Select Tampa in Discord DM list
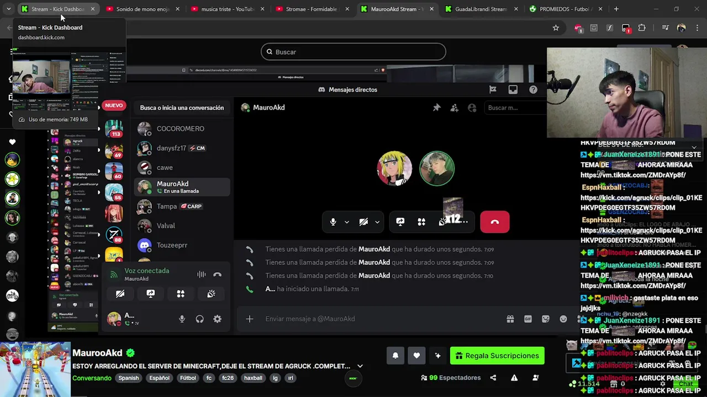707x397 pixels. point(182,206)
